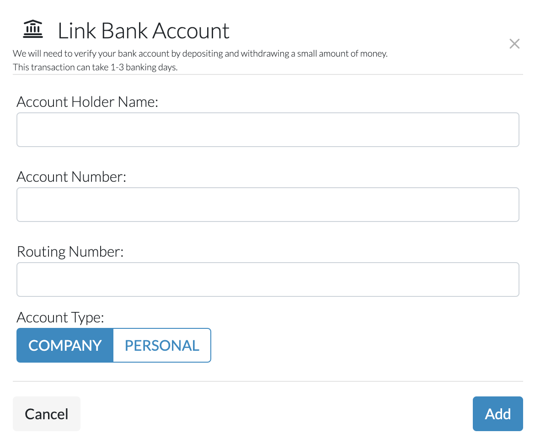Click the verification notice text
535x443 pixels.
pos(200,53)
